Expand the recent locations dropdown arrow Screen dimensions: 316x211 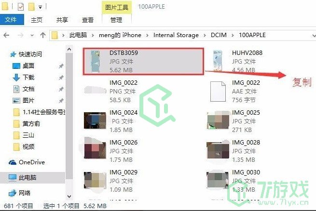click(32, 35)
